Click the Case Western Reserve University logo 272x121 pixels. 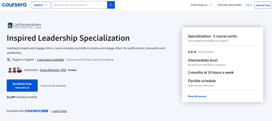tap(24, 25)
